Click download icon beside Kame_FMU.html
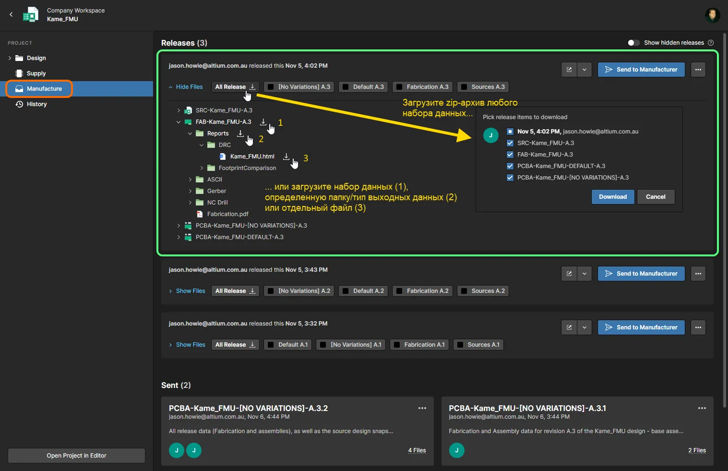This screenshot has height=471, width=728. pos(286,157)
